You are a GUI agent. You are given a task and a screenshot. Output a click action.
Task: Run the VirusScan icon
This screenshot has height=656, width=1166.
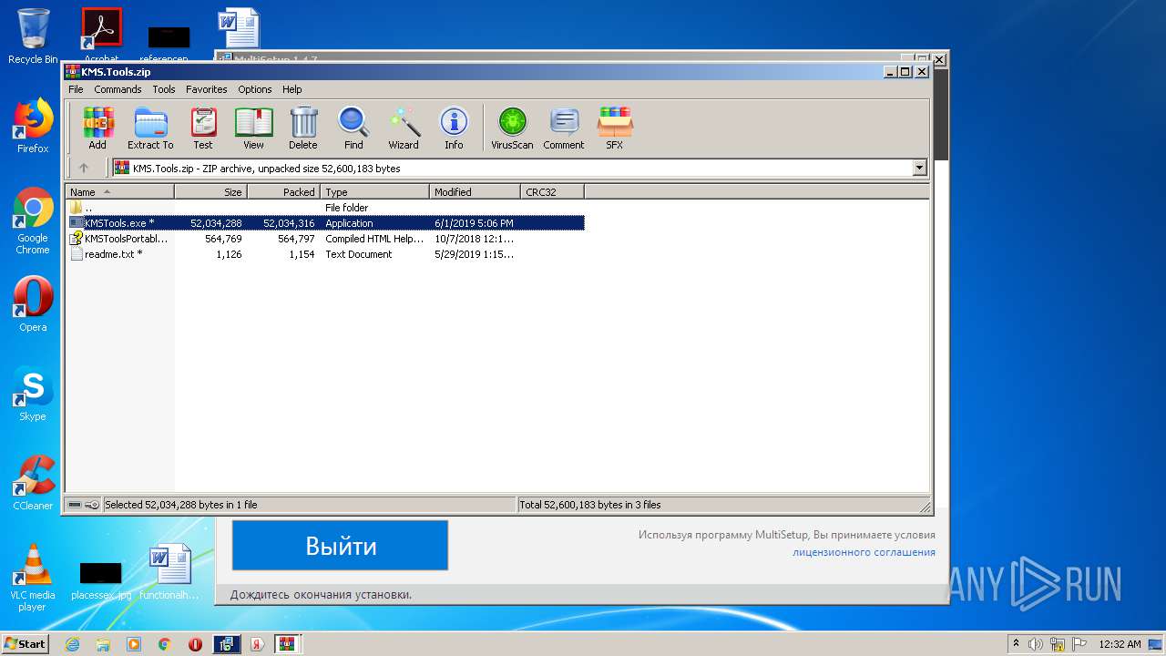(x=512, y=128)
